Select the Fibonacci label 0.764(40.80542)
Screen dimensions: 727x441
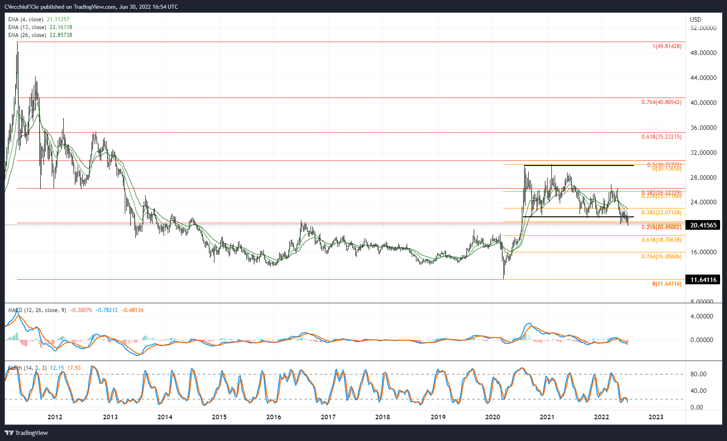click(661, 102)
